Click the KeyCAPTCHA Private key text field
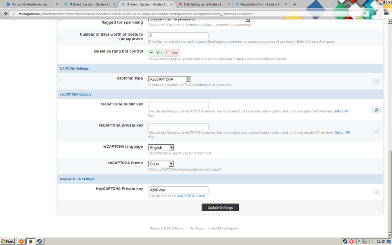392x245 pixels. (178, 190)
